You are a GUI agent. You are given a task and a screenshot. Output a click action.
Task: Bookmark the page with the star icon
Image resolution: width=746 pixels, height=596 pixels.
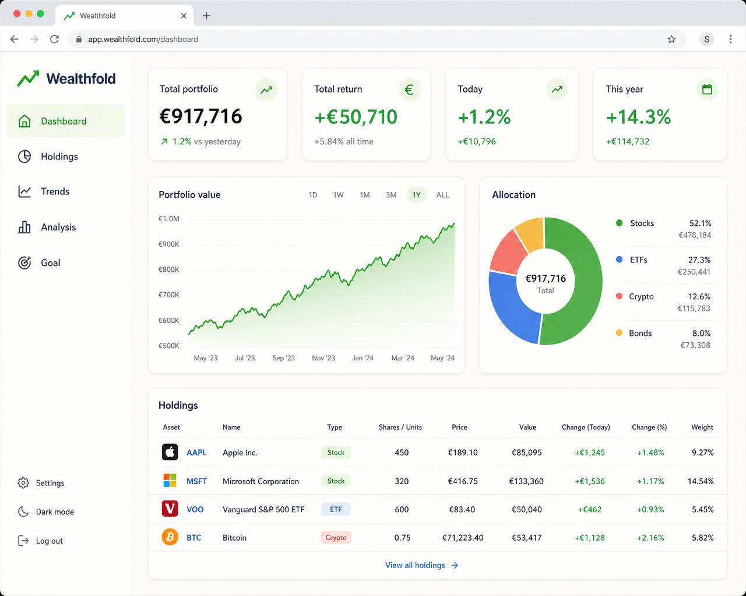coord(671,39)
